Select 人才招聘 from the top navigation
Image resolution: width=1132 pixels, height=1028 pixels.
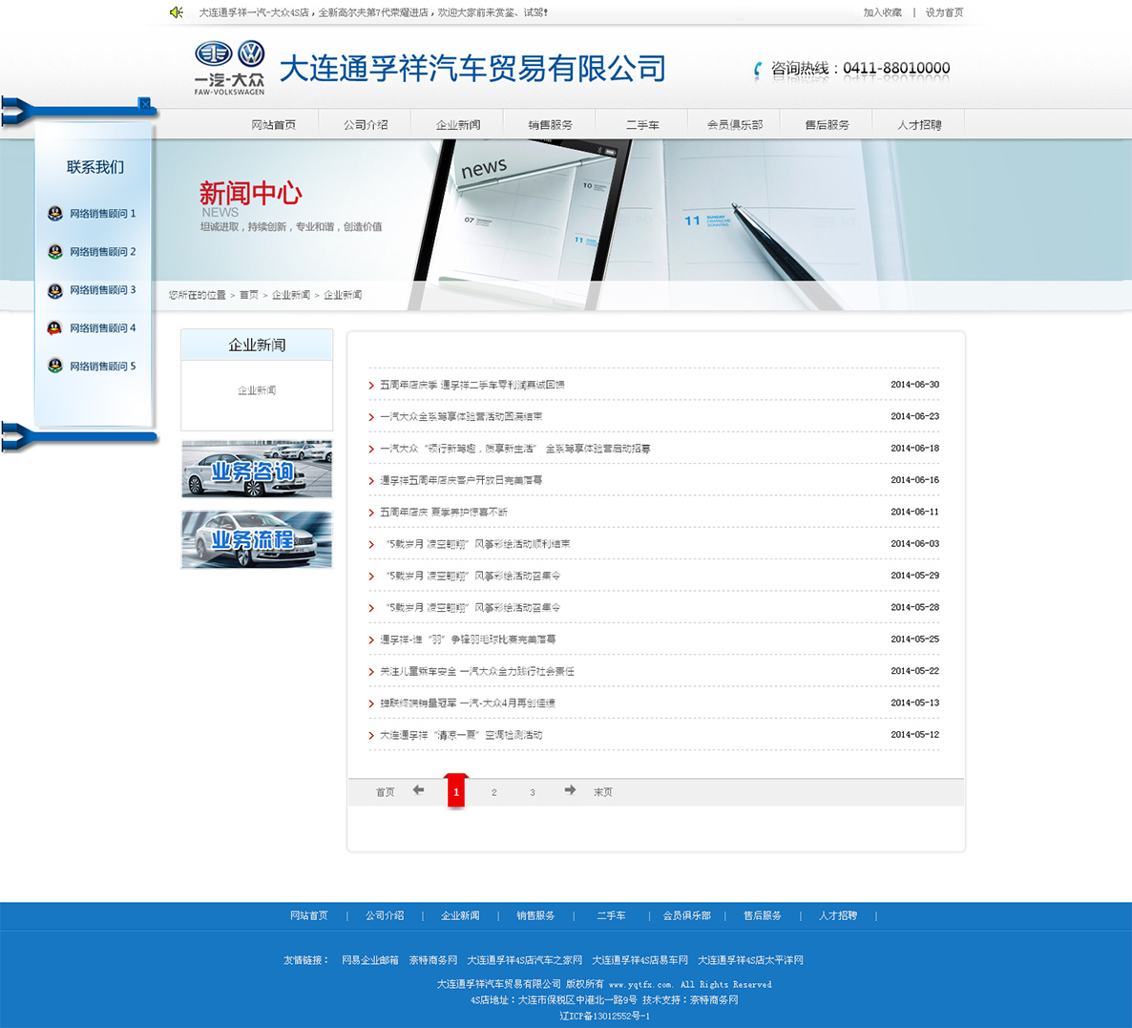click(x=919, y=125)
